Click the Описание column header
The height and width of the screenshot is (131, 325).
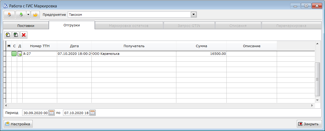[252, 46]
